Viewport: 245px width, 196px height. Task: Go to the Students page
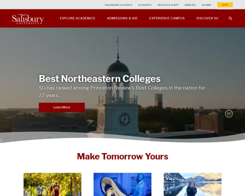[x=145, y=5]
